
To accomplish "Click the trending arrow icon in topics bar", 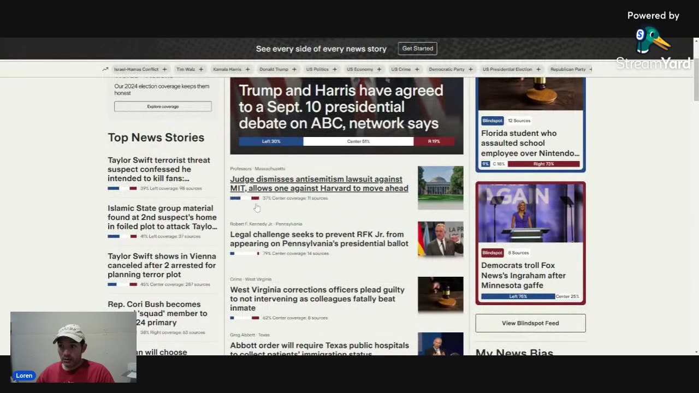I will pyautogui.click(x=105, y=69).
